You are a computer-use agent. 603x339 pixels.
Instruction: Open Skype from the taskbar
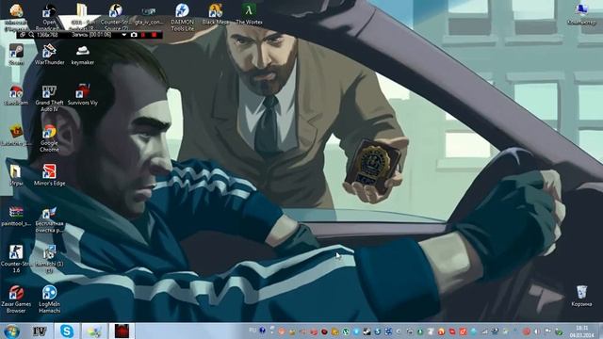click(x=67, y=331)
